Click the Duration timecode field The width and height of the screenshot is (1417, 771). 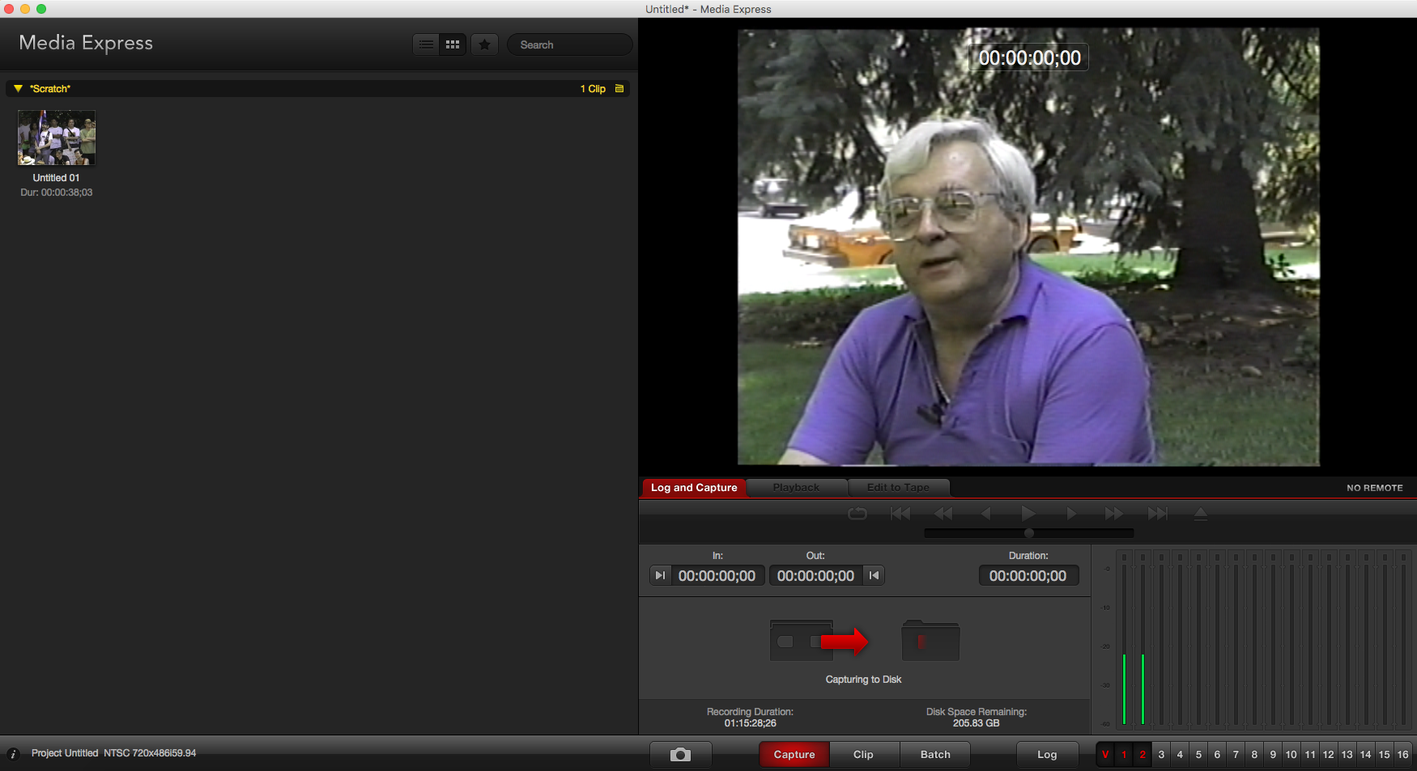[x=1028, y=575]
